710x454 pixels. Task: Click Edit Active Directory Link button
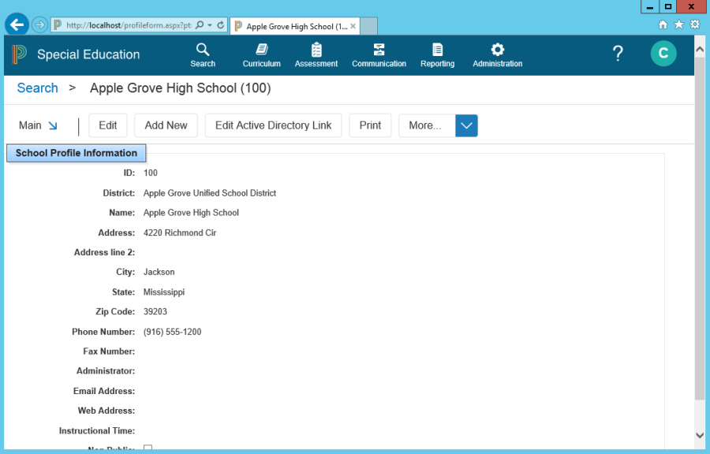[x=273, y=125]
